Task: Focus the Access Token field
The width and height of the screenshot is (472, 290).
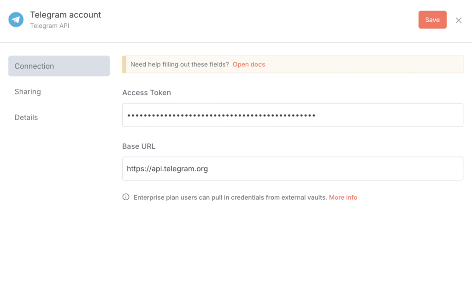Action: click(x=292, y=115)
